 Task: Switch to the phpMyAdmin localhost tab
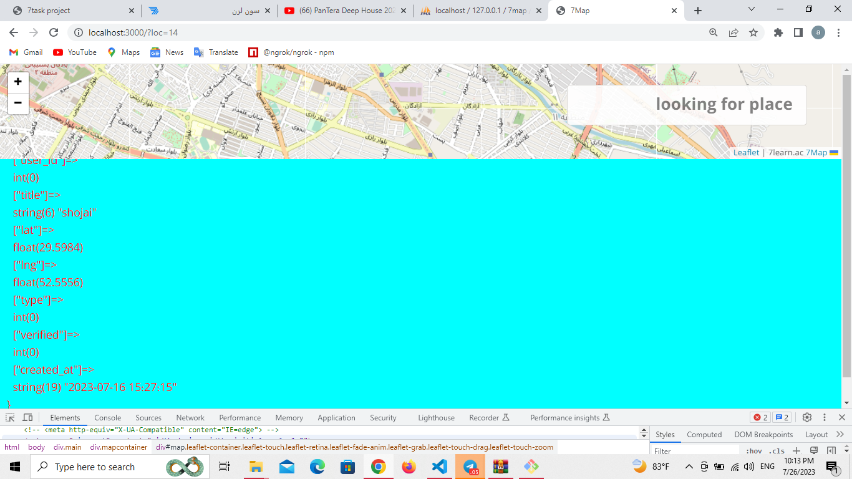(x=480, y=11)
